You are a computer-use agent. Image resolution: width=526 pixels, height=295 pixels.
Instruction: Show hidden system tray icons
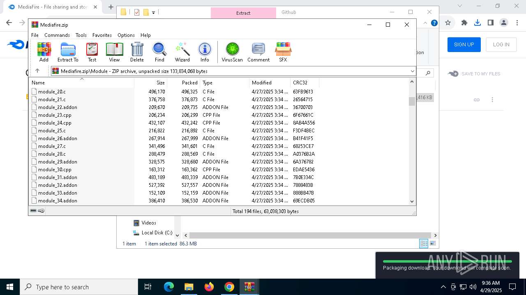click(443, 287)
